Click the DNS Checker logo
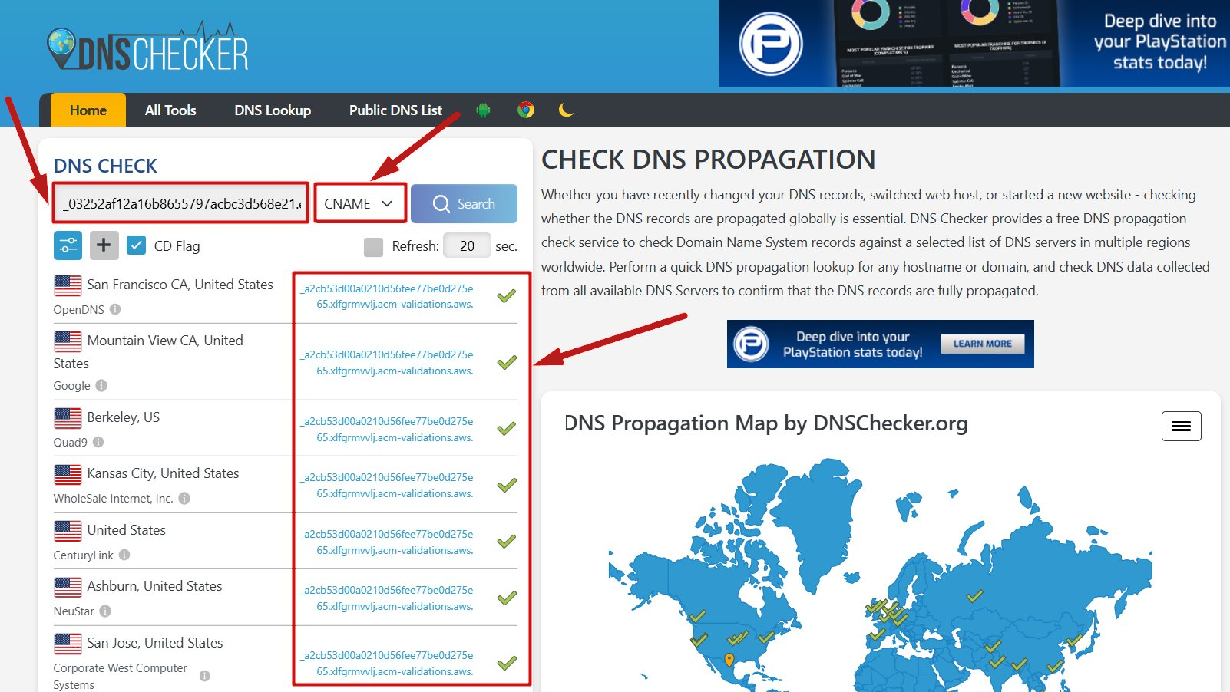Image resolution: width=1230 pixels, height=692 pixels. coord(148,48)
